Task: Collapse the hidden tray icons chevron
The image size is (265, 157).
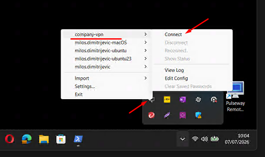Action: pos(182,139)
